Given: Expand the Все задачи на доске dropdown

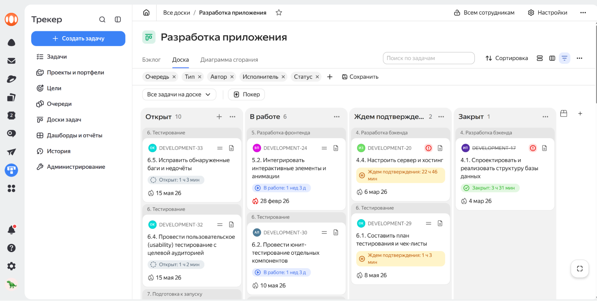Looking at the screenshot, I should coord(179,95).
